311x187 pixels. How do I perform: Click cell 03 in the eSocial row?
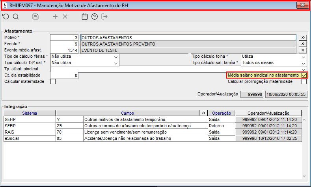click(x=70, y=138)
